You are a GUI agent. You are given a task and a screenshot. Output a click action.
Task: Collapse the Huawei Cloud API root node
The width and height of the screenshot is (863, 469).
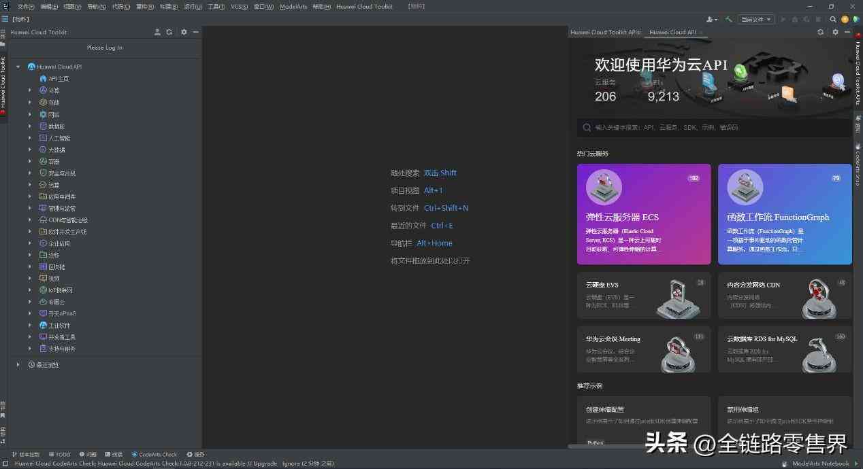(x=18, y=67)
